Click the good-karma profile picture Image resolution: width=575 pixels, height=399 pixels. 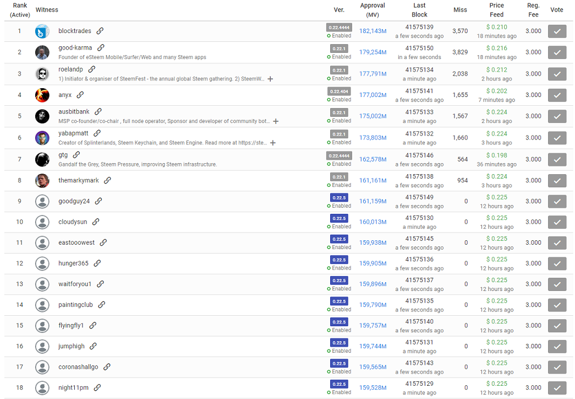(42, 52)
